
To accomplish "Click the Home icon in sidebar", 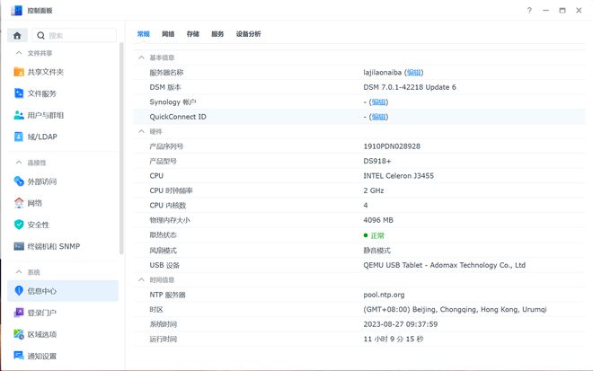I will click(x=17, y=35).
